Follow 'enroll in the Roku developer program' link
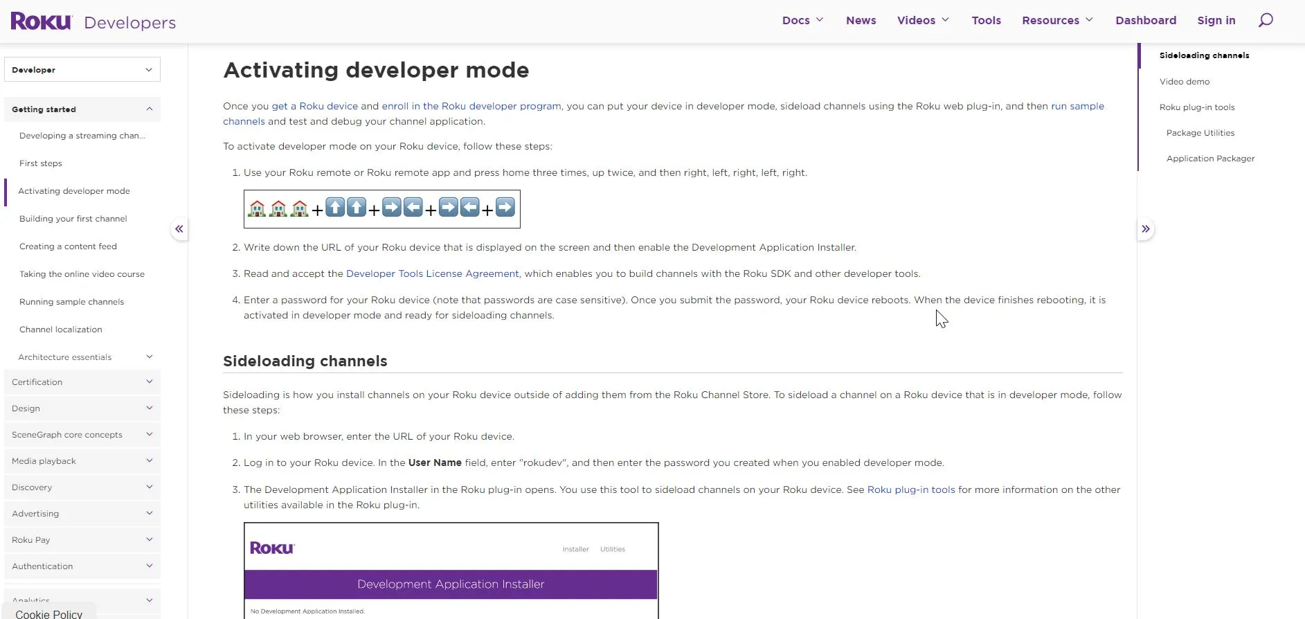 tap(471, 106)
